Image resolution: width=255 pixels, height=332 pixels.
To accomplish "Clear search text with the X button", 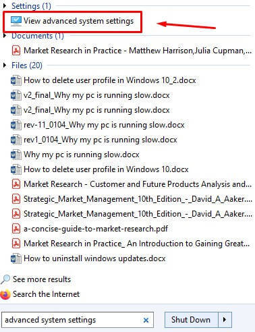I will (146, 320).
